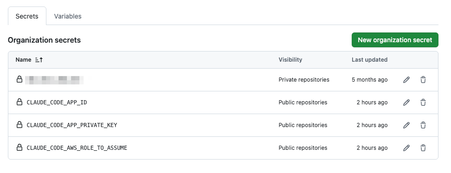Click the Name column header
The image size is (451, 173).
click(x=23, y=60)
